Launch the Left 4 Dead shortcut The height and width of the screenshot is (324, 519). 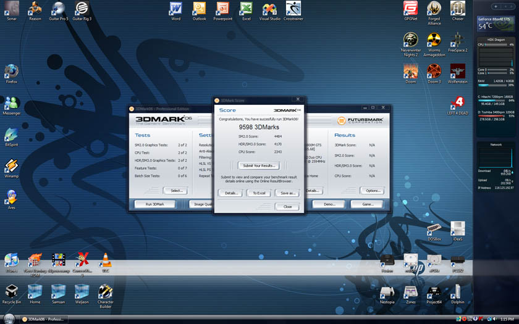(x=458, y=106)
